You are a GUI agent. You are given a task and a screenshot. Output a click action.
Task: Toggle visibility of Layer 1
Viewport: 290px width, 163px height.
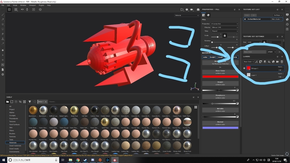pos(244,75)
